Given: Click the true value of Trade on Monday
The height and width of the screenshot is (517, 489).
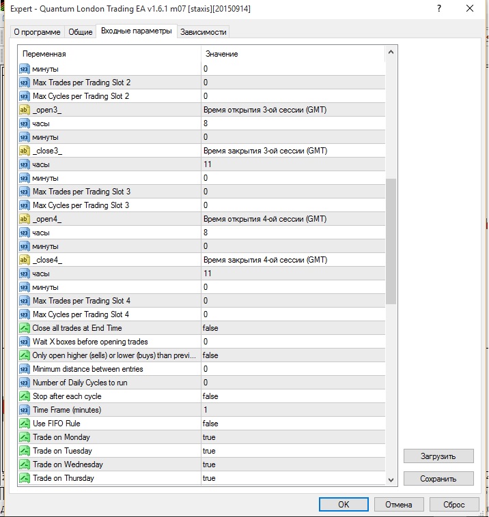Looking at the screenshot, I should tap(209, 437).
